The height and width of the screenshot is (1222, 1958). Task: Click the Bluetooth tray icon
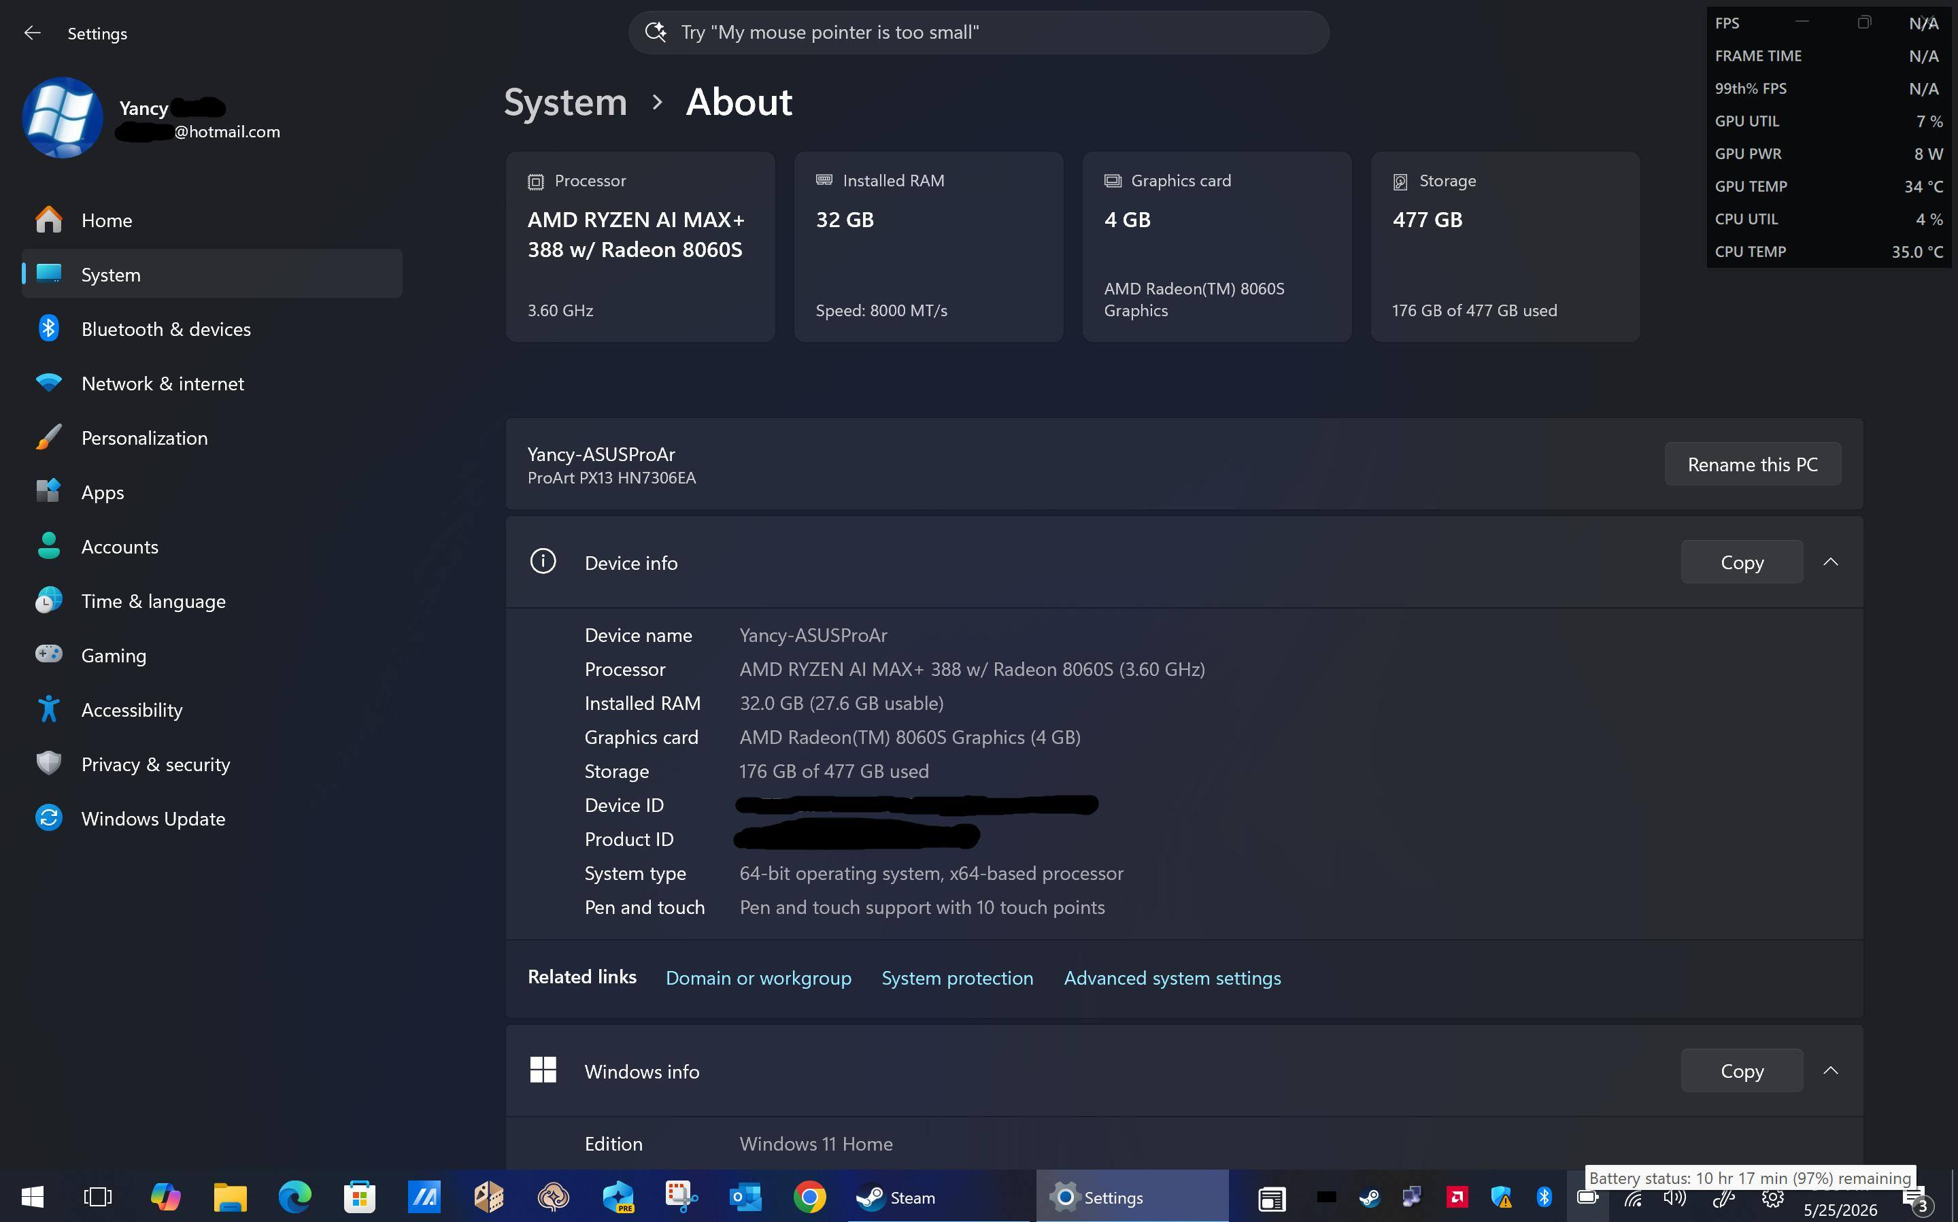pos(1543,1197)
